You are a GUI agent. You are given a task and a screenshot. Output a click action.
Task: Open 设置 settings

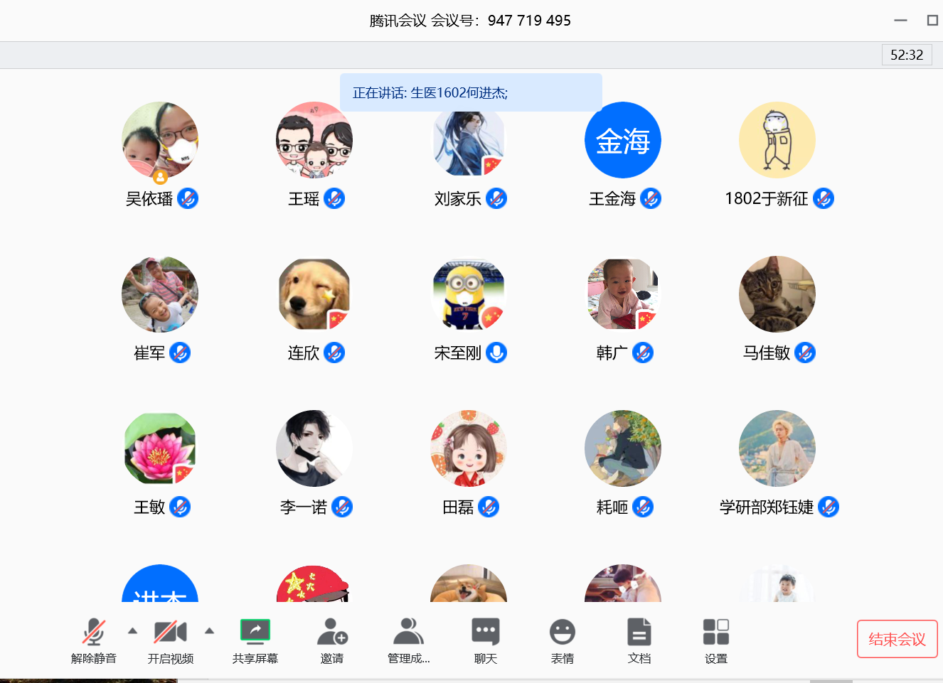click(715, 639)
